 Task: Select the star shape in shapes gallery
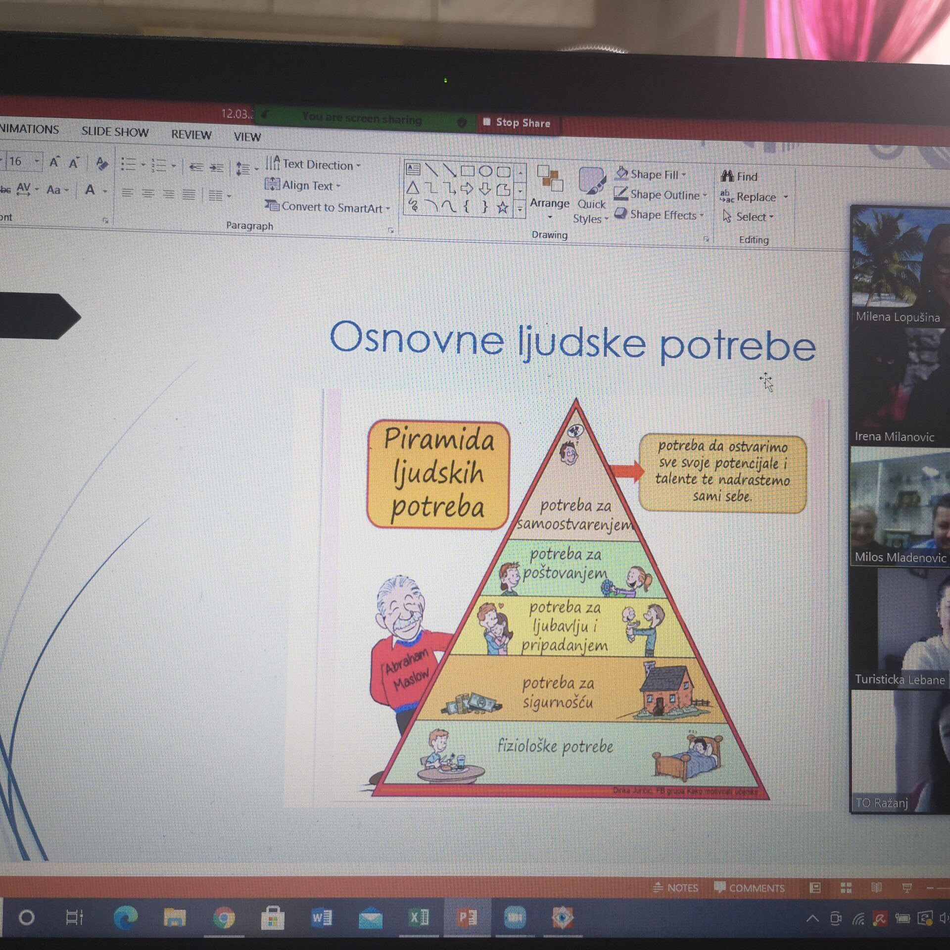(x=502, y=207)
